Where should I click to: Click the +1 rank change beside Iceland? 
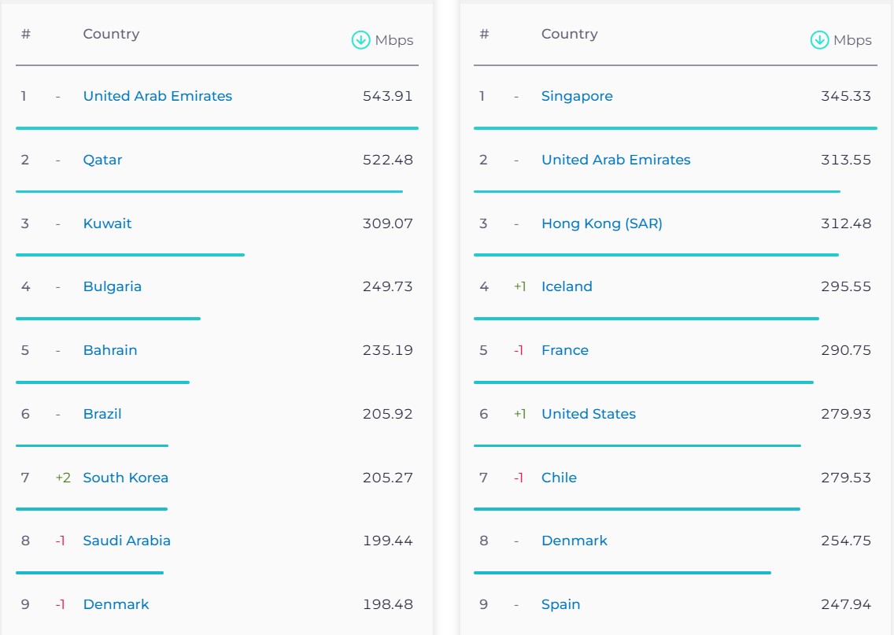pyautogui.click(x=520, y=286)
